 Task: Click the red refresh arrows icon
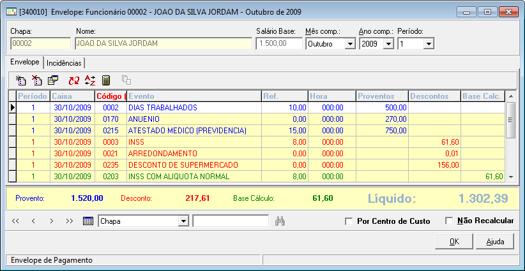[x=74, y=80]
